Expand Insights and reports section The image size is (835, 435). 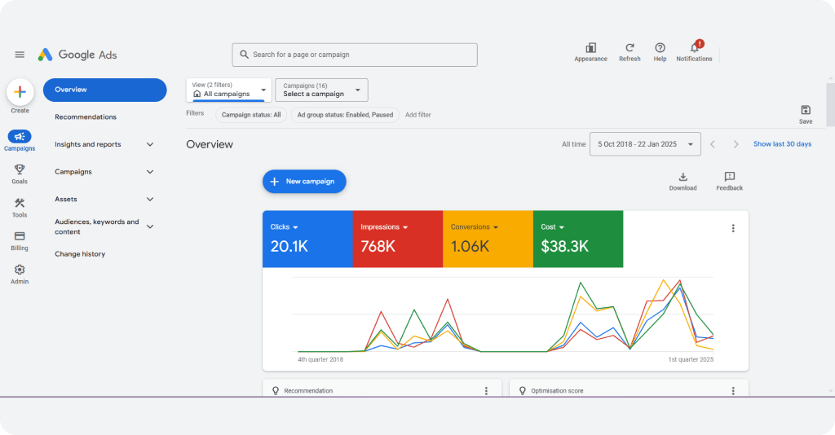click(x=149, y=144)
